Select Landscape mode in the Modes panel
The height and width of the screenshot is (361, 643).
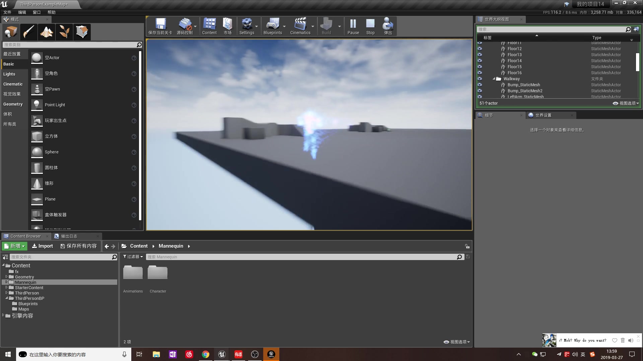(46, 32)
